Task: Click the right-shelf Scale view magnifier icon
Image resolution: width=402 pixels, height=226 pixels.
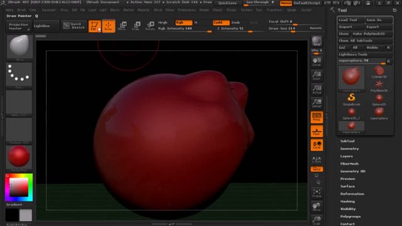Action: pos(317,220)
